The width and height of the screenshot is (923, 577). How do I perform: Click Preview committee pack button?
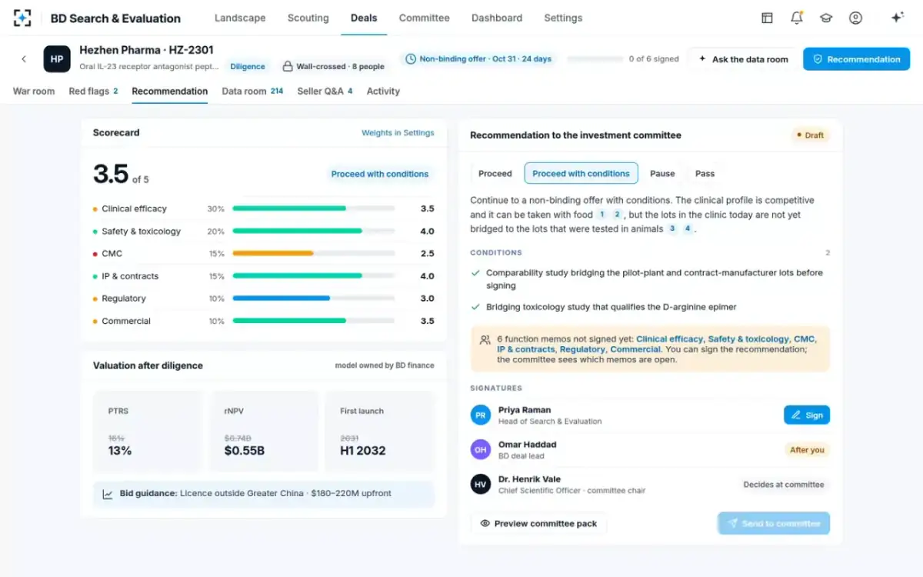[538, 523]
